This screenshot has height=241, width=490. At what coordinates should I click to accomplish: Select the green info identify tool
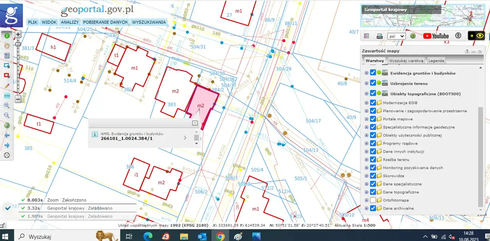(7, 35)
